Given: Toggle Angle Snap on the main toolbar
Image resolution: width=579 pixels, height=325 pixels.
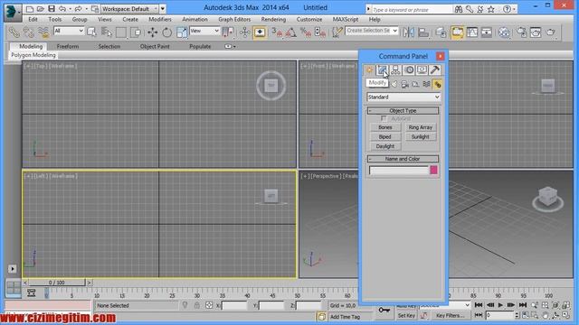Looking at the screenshot, I should tap(290, 32).
